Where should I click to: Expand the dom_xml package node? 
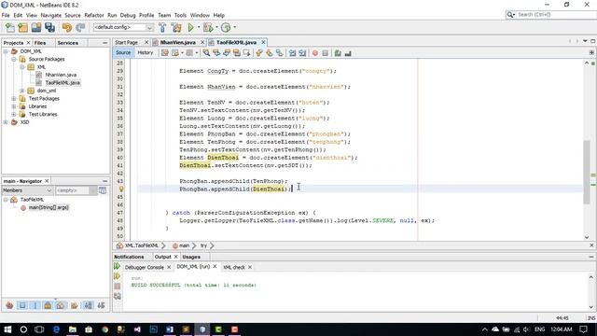pyautogui.click(x=22, y=91)
